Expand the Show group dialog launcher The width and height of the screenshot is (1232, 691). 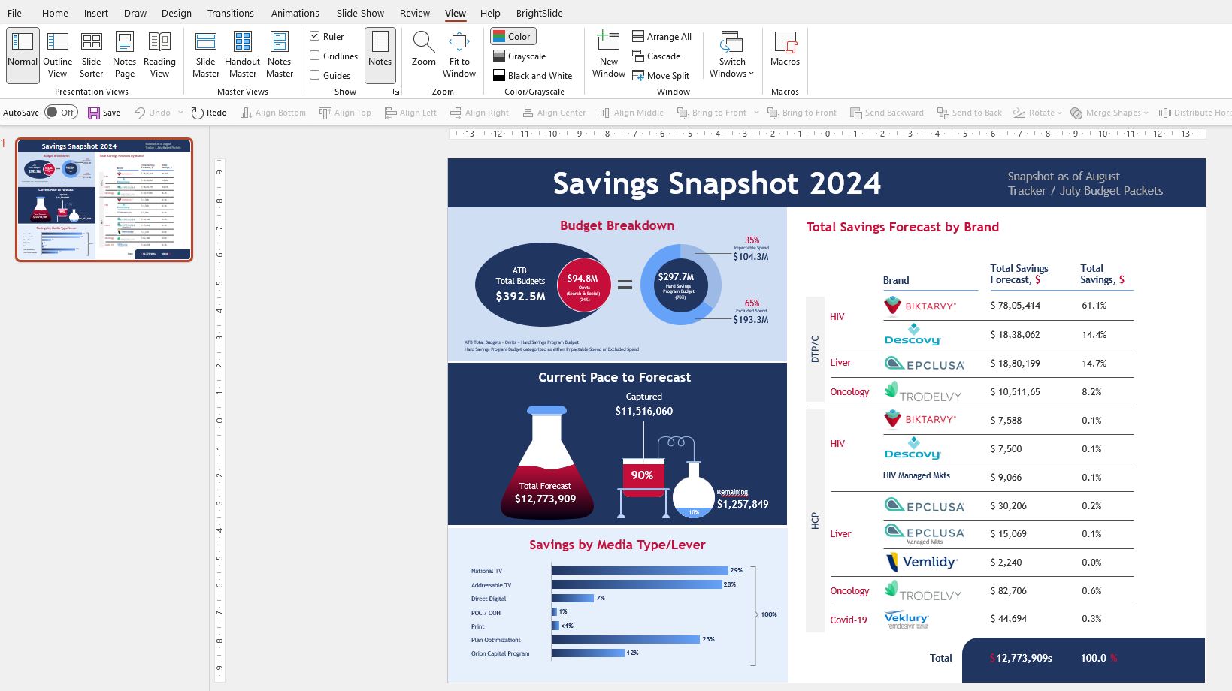396,92
